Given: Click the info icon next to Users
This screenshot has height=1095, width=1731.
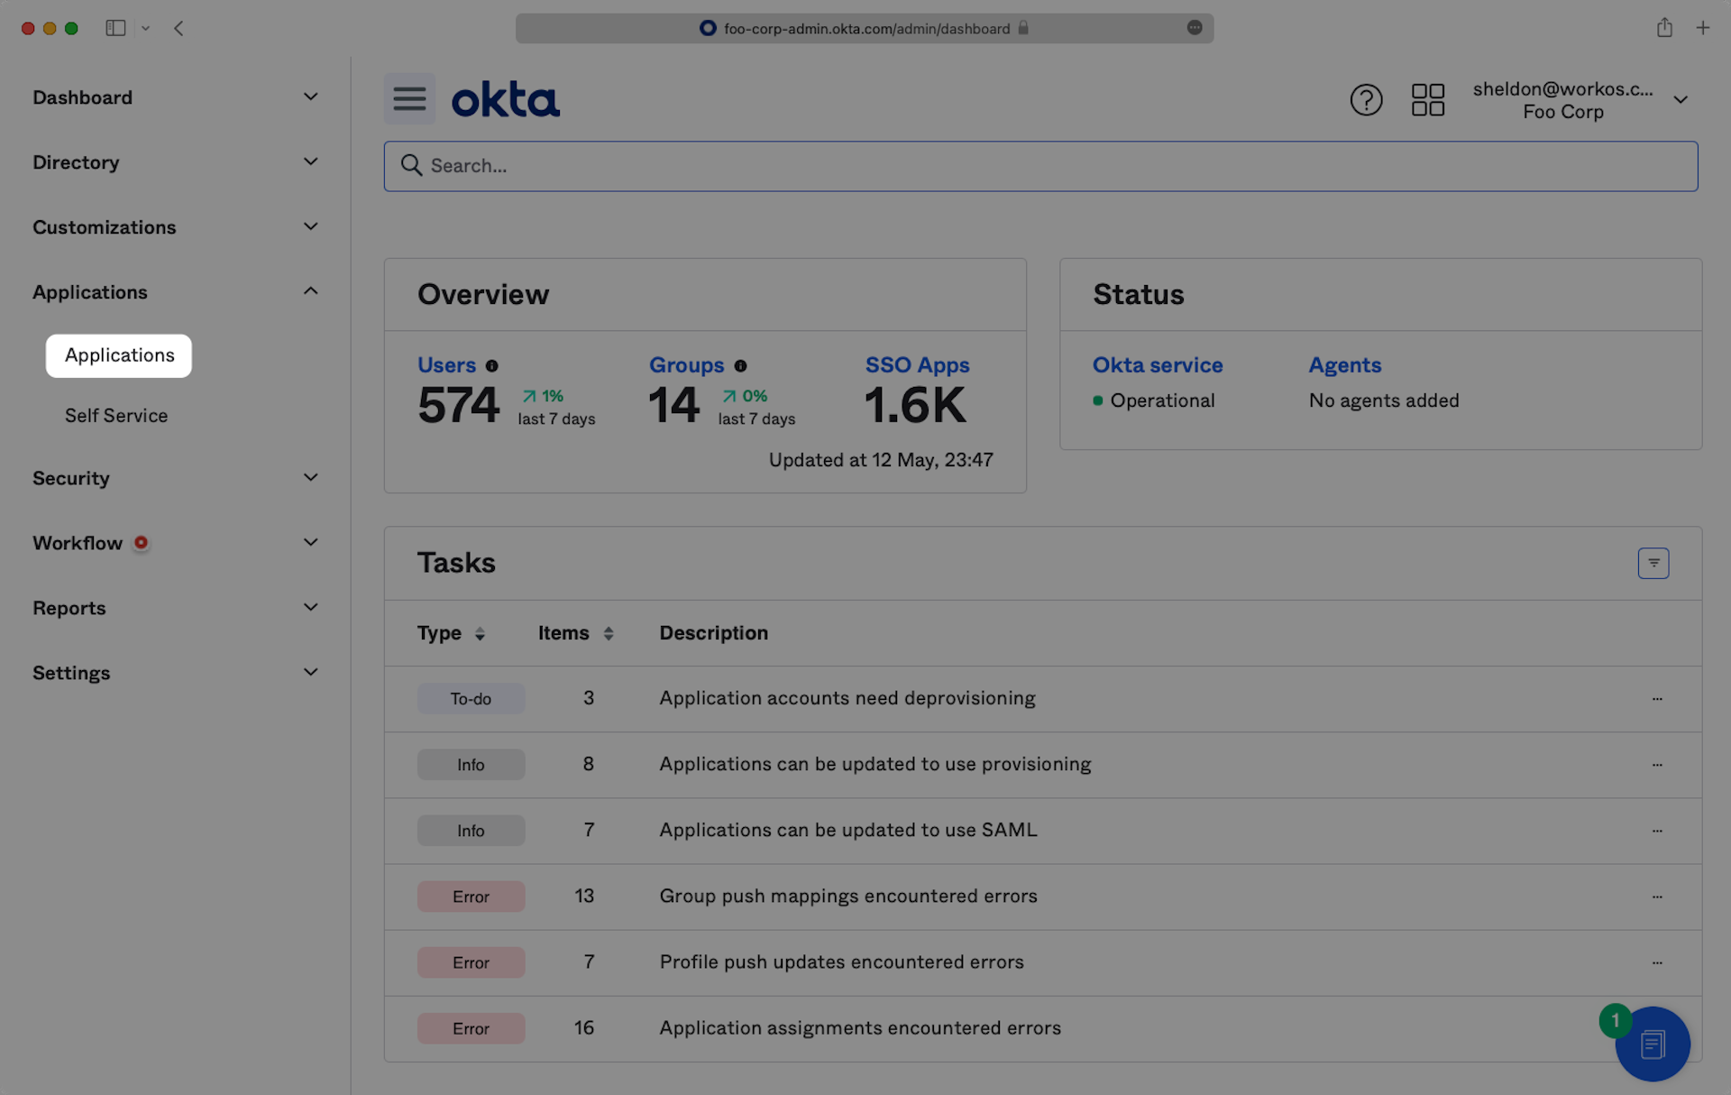Looking at the screenshot, I should (491, 366).
